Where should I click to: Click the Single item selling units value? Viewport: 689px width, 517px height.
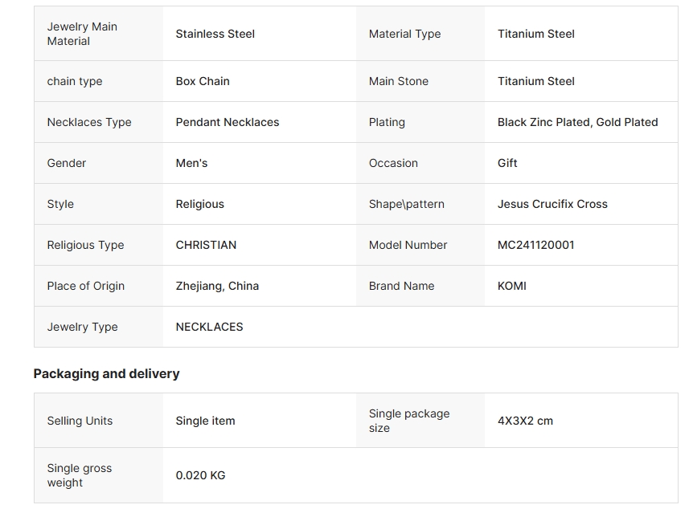[x=205, y=421]
